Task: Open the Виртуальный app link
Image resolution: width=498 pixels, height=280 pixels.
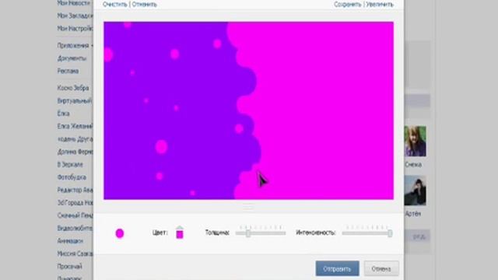Action: coord(75,100)
